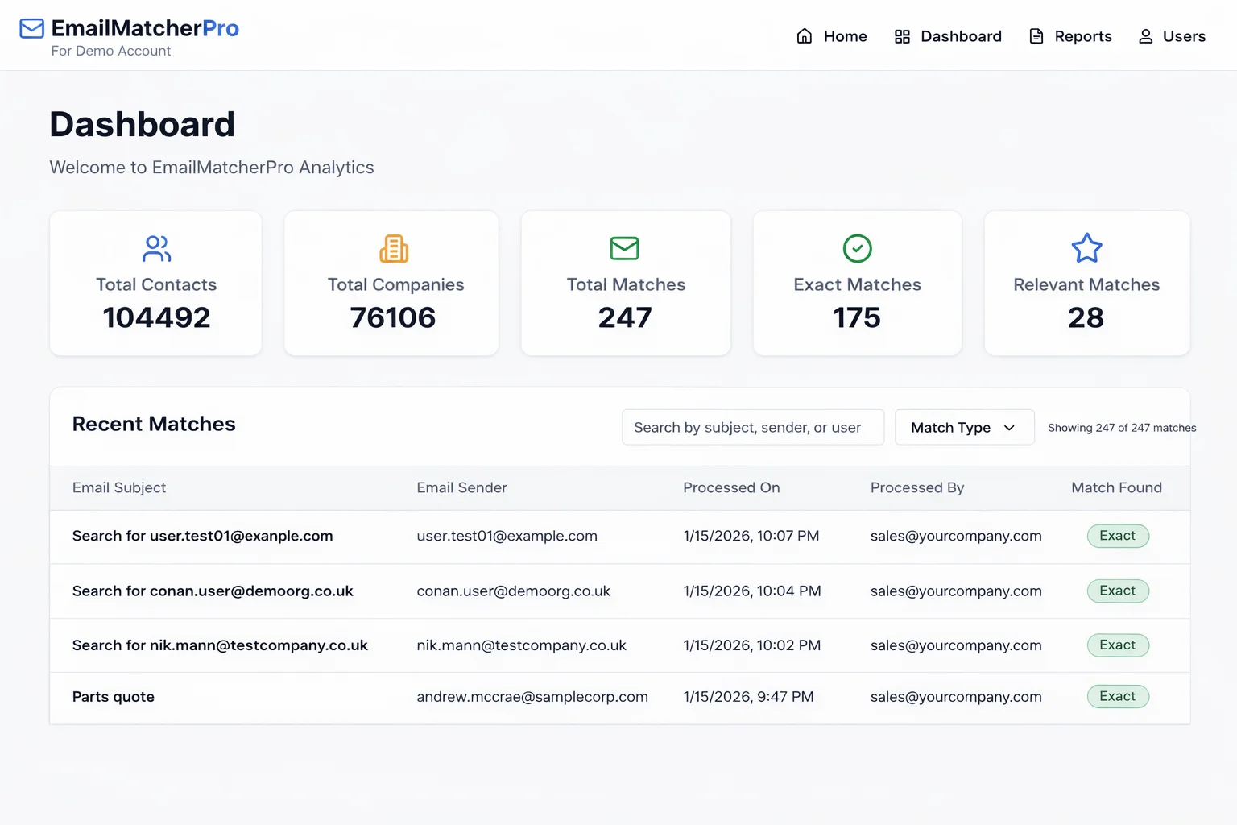The image size is (1237, 825).
Task: Open the Home menu item
Action: pos(831,36)
